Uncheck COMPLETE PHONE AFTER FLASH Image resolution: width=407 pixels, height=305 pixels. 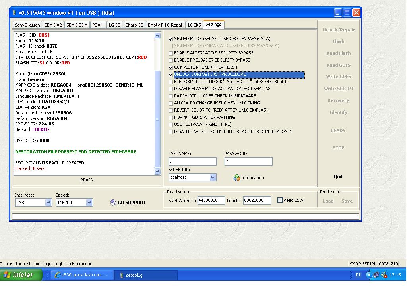[171, 68]
